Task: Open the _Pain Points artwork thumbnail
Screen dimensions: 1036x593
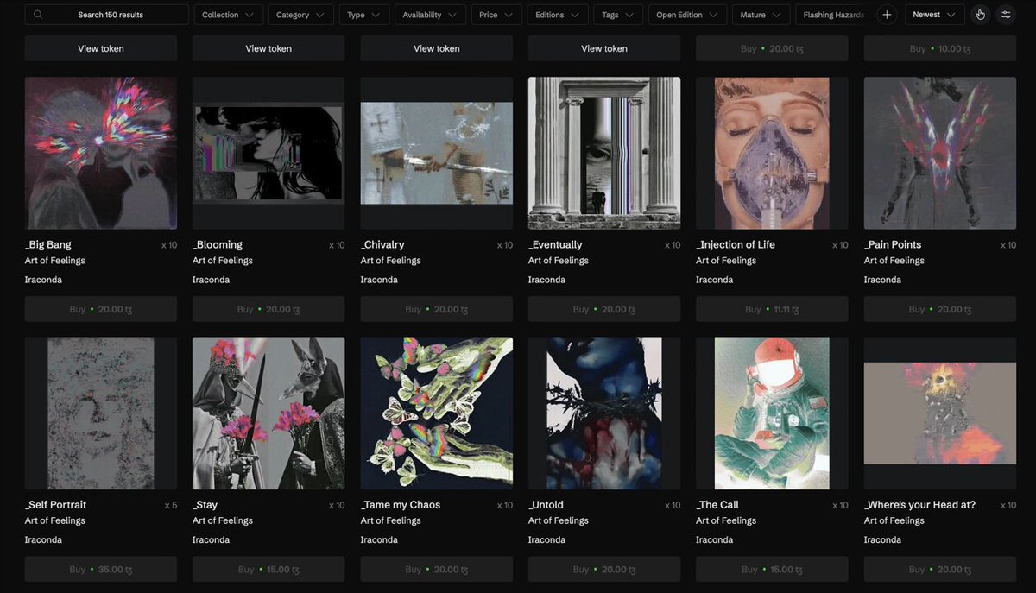Action: pos(940,153)
